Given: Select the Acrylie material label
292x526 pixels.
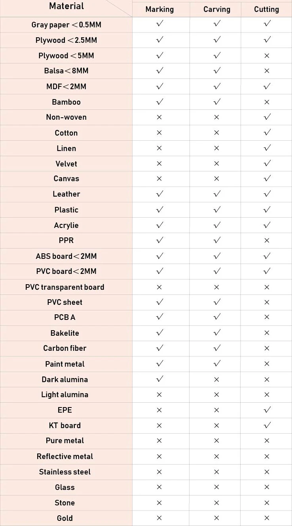Looking at the screenshot, I should (x=66, y=225).
